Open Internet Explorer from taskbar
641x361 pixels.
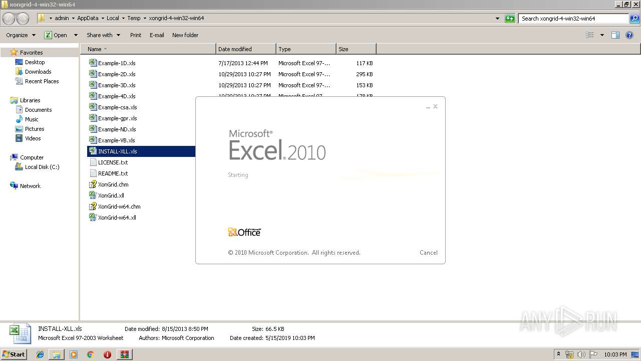40,354
